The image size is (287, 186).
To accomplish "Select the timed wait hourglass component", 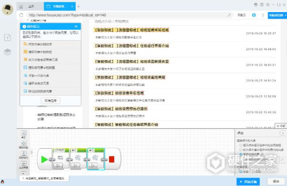I will click(23, 154).
